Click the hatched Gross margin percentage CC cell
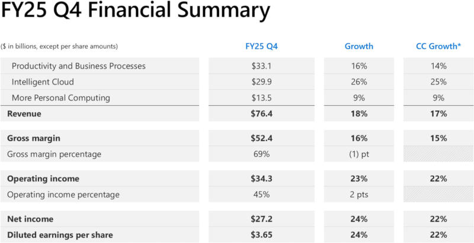The image size is (474, 243). tap(439, 154)
